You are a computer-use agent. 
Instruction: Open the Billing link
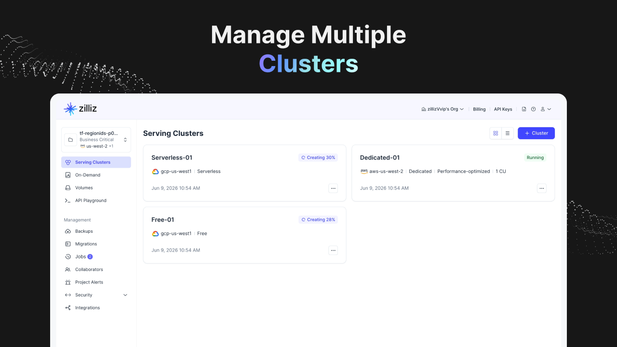click(x=479, y=109)
